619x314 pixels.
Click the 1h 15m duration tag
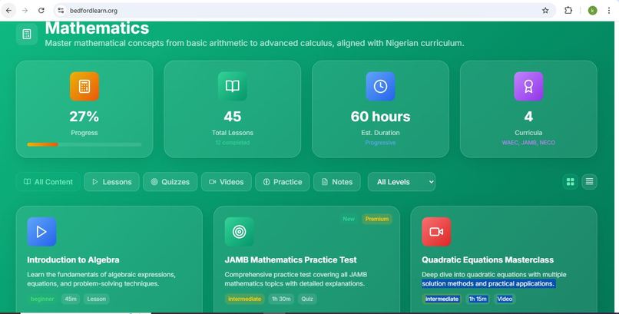[478, 299]
